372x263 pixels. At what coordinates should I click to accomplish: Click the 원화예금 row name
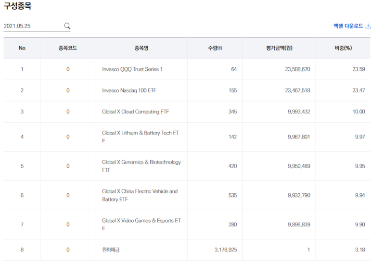111,250
